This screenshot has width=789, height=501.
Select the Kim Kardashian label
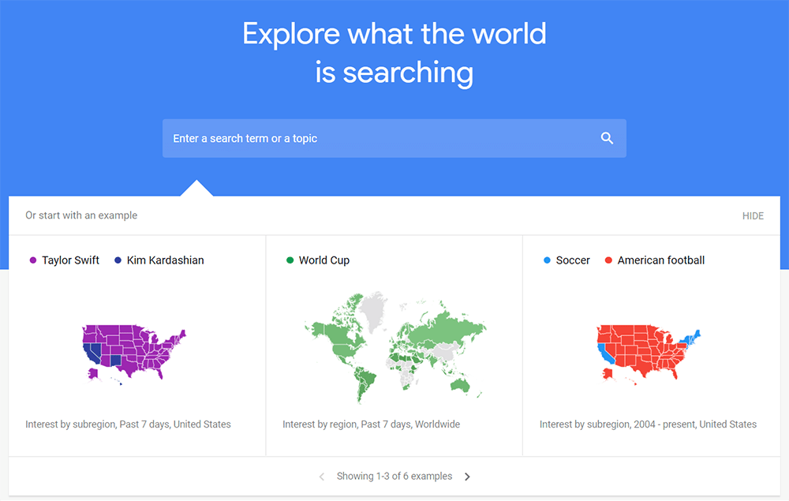165,260
